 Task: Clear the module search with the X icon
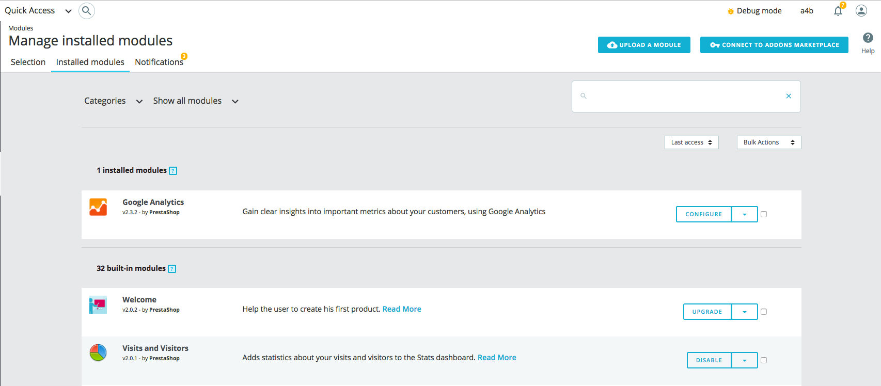[x=788, y=96]
